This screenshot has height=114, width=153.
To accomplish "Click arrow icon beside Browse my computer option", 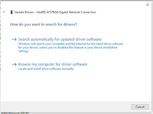I will 14,64.
